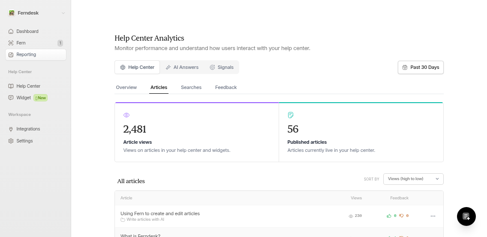This screenshot has width=487, height=237.
Task: Click the Write articles with AI category label
Action: point(145,219)
